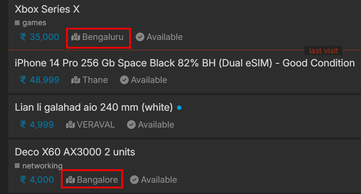Open the Xbox Series X listing
The height and width of the screenshot is (194, 361).
pyautogui.click(x=47, y=10)
